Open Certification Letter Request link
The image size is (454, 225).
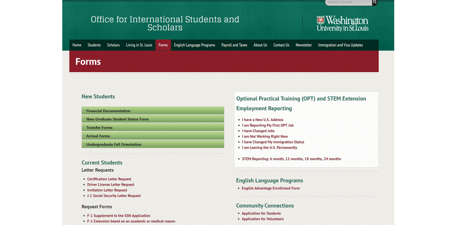[109, 179]
